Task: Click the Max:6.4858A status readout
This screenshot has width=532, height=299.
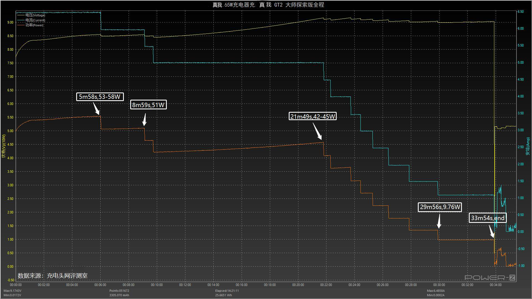Action: tap(436, 291)
